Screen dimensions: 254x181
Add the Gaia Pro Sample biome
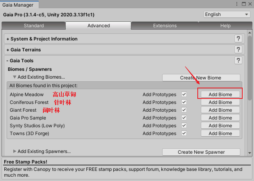220,118
